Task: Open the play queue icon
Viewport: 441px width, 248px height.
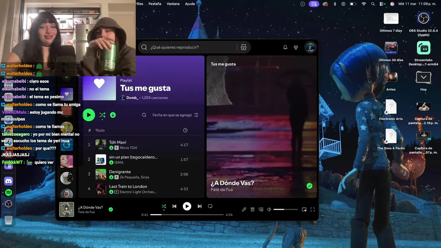Action: [x=253, y=209]
